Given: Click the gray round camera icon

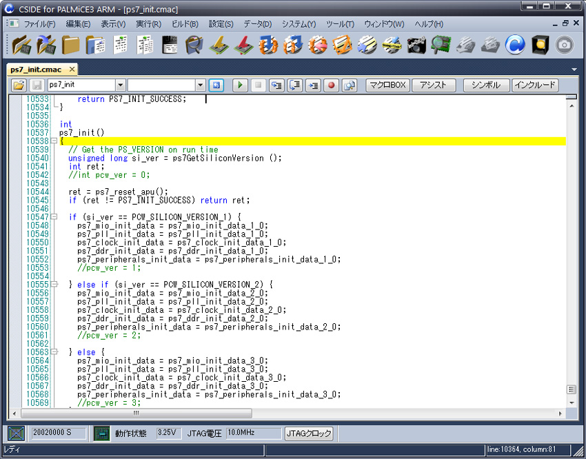Looking at the screenshot, I should (x=565, y=45).
